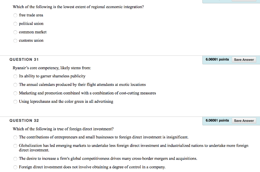Click Save Answer for Question 32
This screenshot has height=172, width=260.
(244, 120)
